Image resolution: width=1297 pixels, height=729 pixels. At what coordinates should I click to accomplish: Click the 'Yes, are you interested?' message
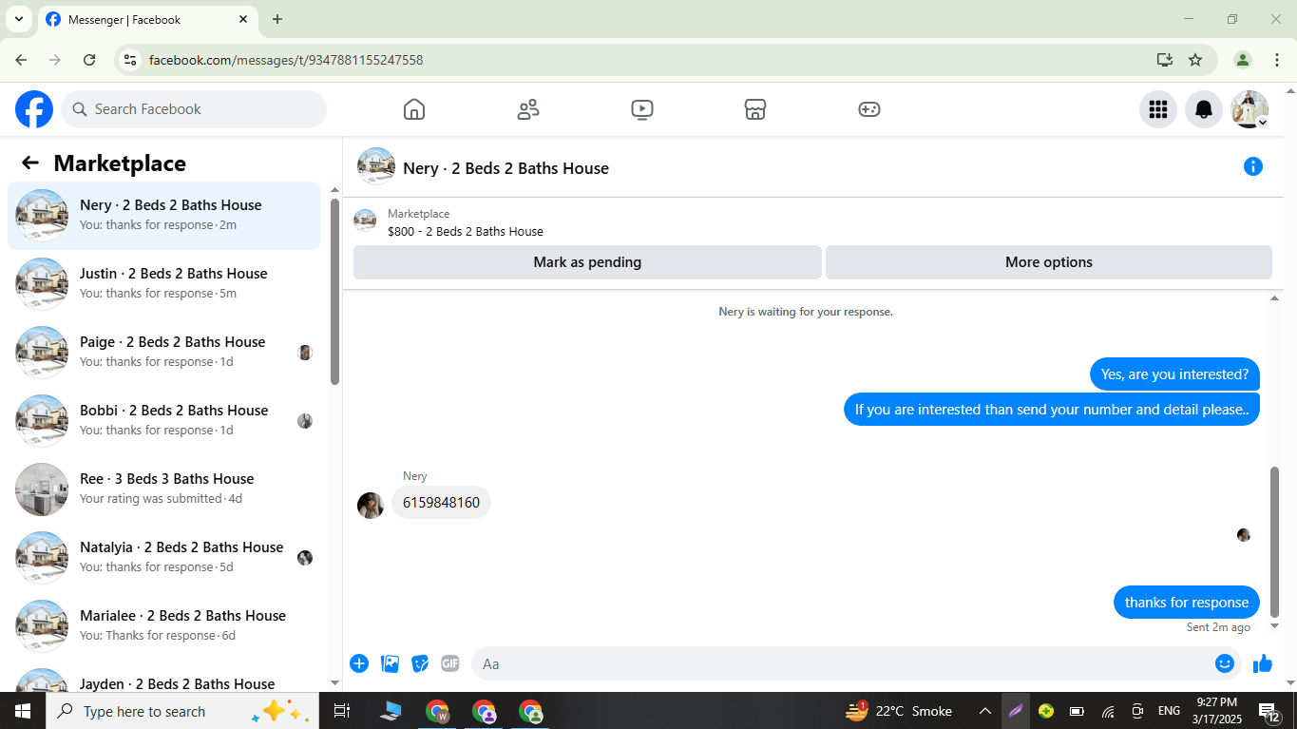point(1174,374)
